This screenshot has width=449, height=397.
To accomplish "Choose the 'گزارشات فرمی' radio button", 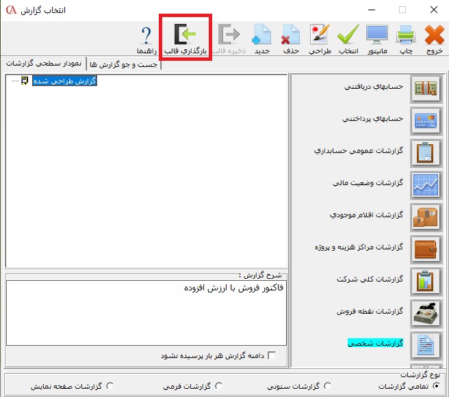I will click(x=218, y=386).
